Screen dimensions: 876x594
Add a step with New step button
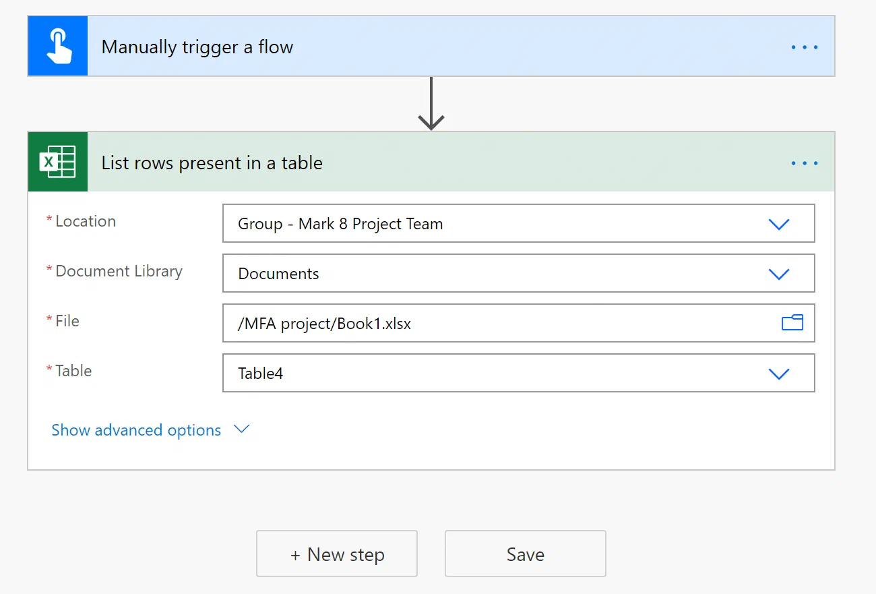click(x=337, y=554)
